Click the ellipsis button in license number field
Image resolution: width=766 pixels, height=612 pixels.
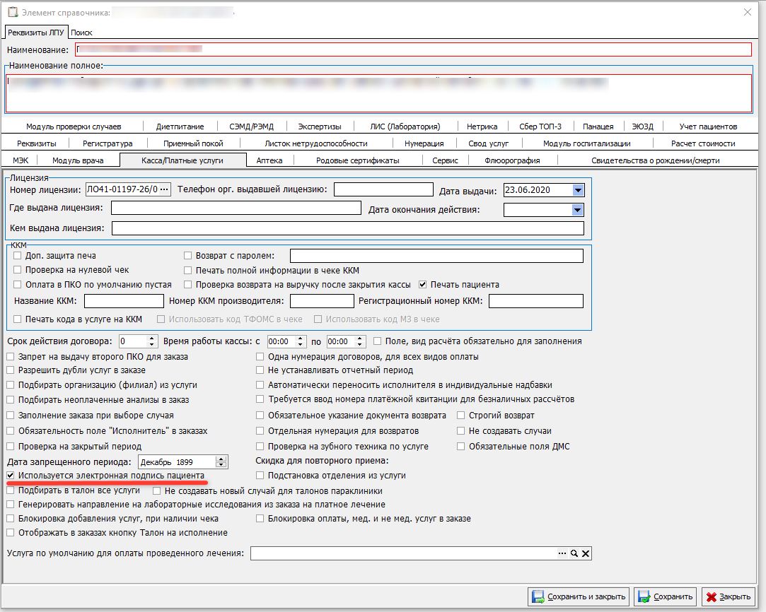[164, 189]
